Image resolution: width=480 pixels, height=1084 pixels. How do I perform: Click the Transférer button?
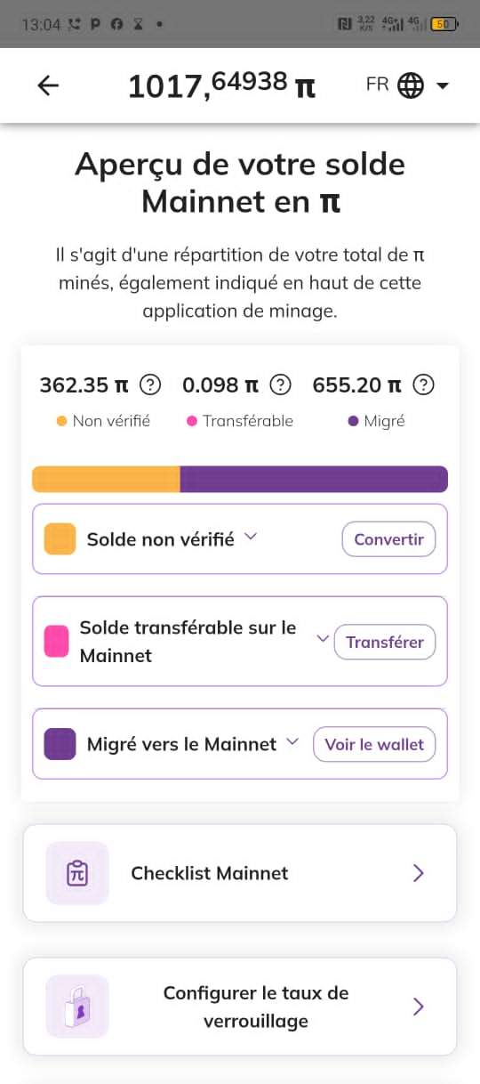pyautogui.click(x=385, y=642)
